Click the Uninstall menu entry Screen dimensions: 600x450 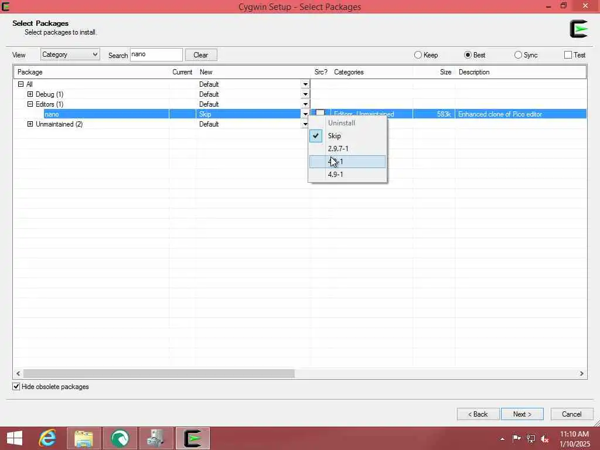[x=347, y=123]
